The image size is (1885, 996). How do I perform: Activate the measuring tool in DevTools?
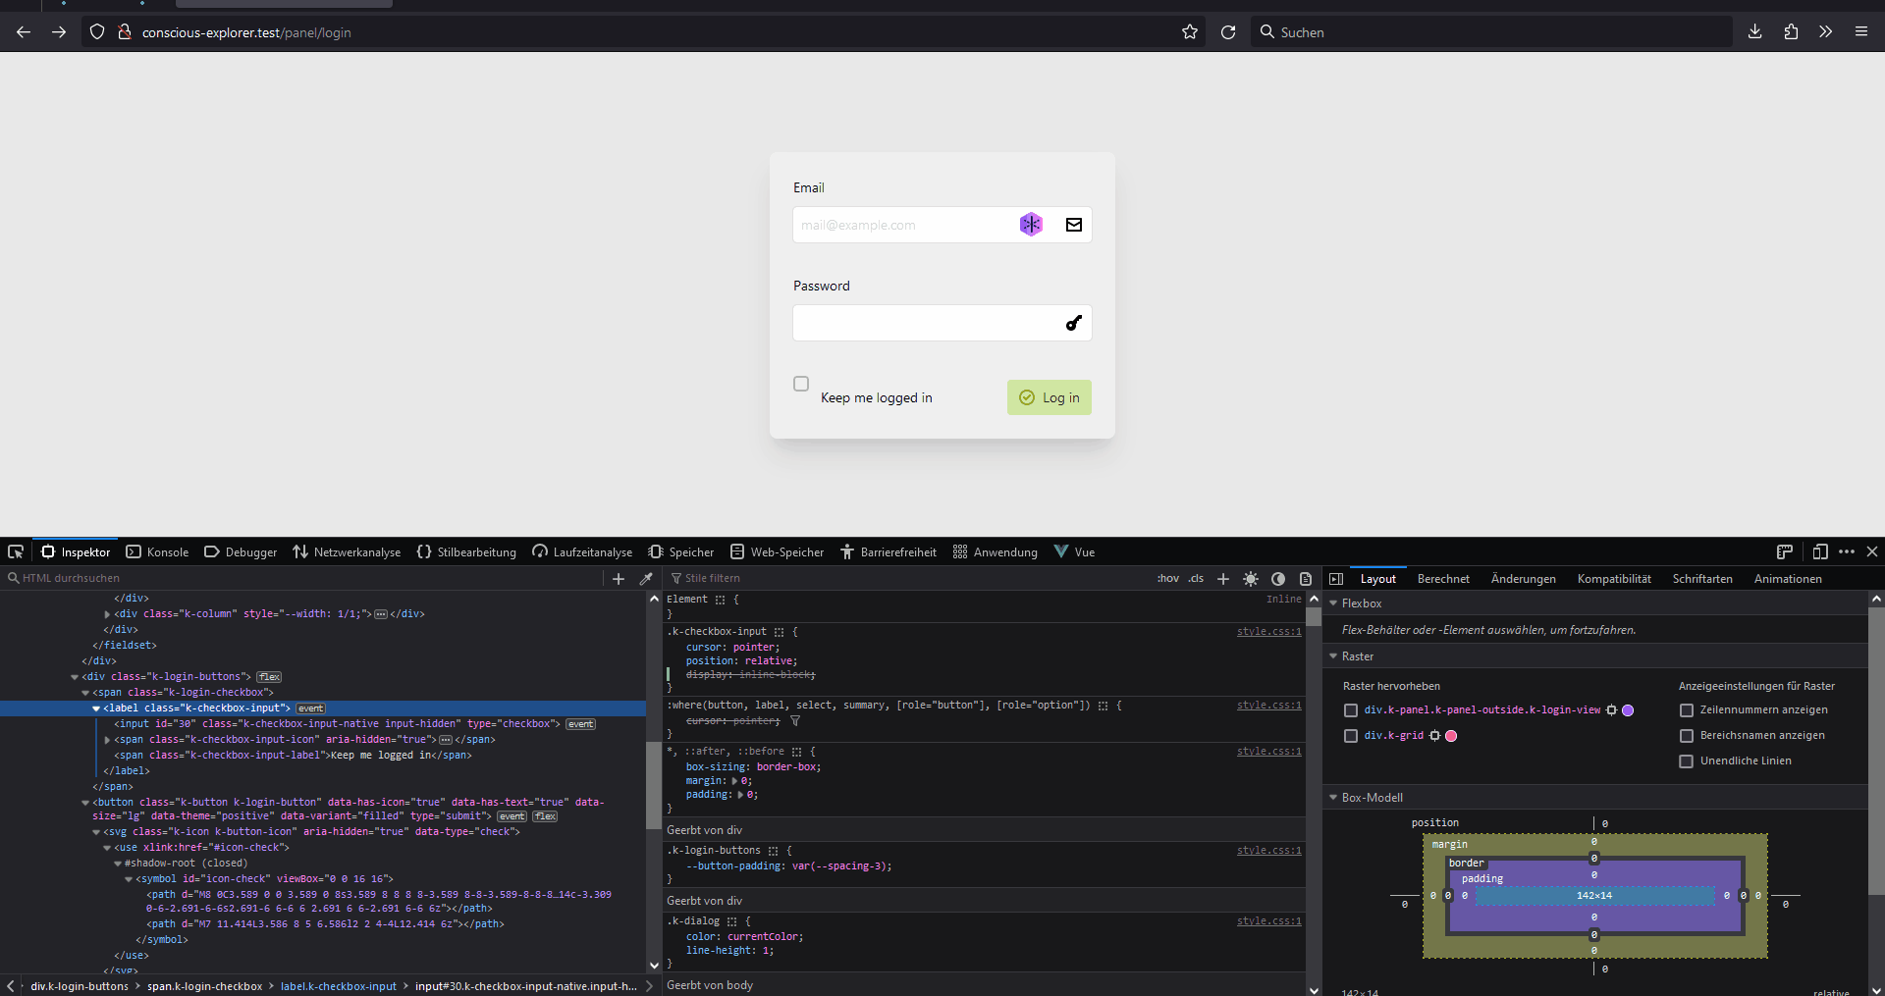[1784, 551]
